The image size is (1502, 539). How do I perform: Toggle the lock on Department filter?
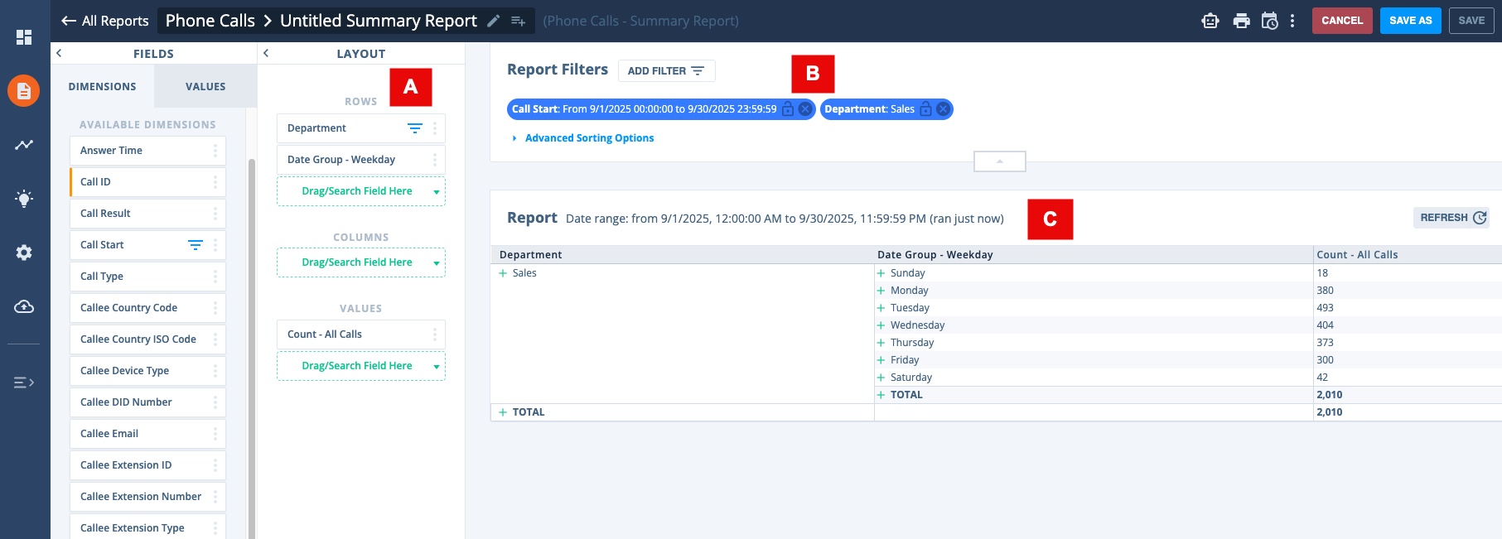coord(926,109)
